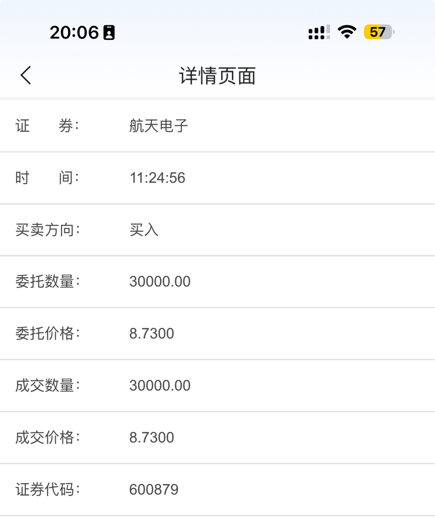
Task: Select the 成交价格 row label
Action: [x=47, y=437]
